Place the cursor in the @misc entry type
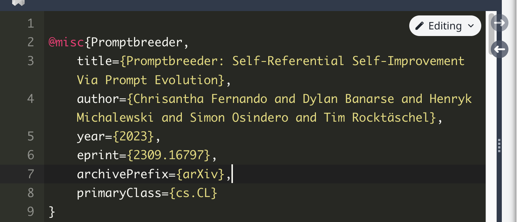529x222 pixels. coord(66,43)
